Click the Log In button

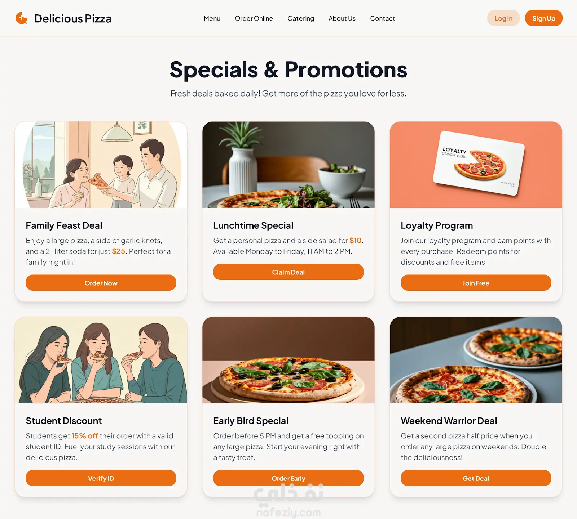(x=503, y=18)
